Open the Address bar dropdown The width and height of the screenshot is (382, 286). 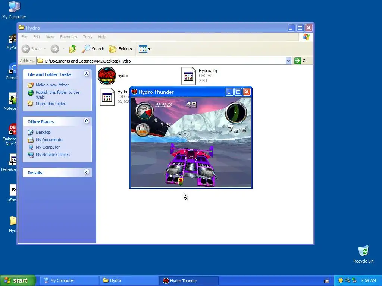pyautogui.click(x=288, y=61)
